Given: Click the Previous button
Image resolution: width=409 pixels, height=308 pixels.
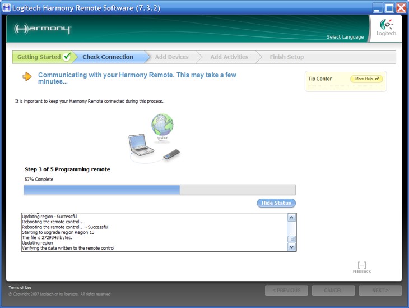Looking at the screenshot, I should 286,291.
